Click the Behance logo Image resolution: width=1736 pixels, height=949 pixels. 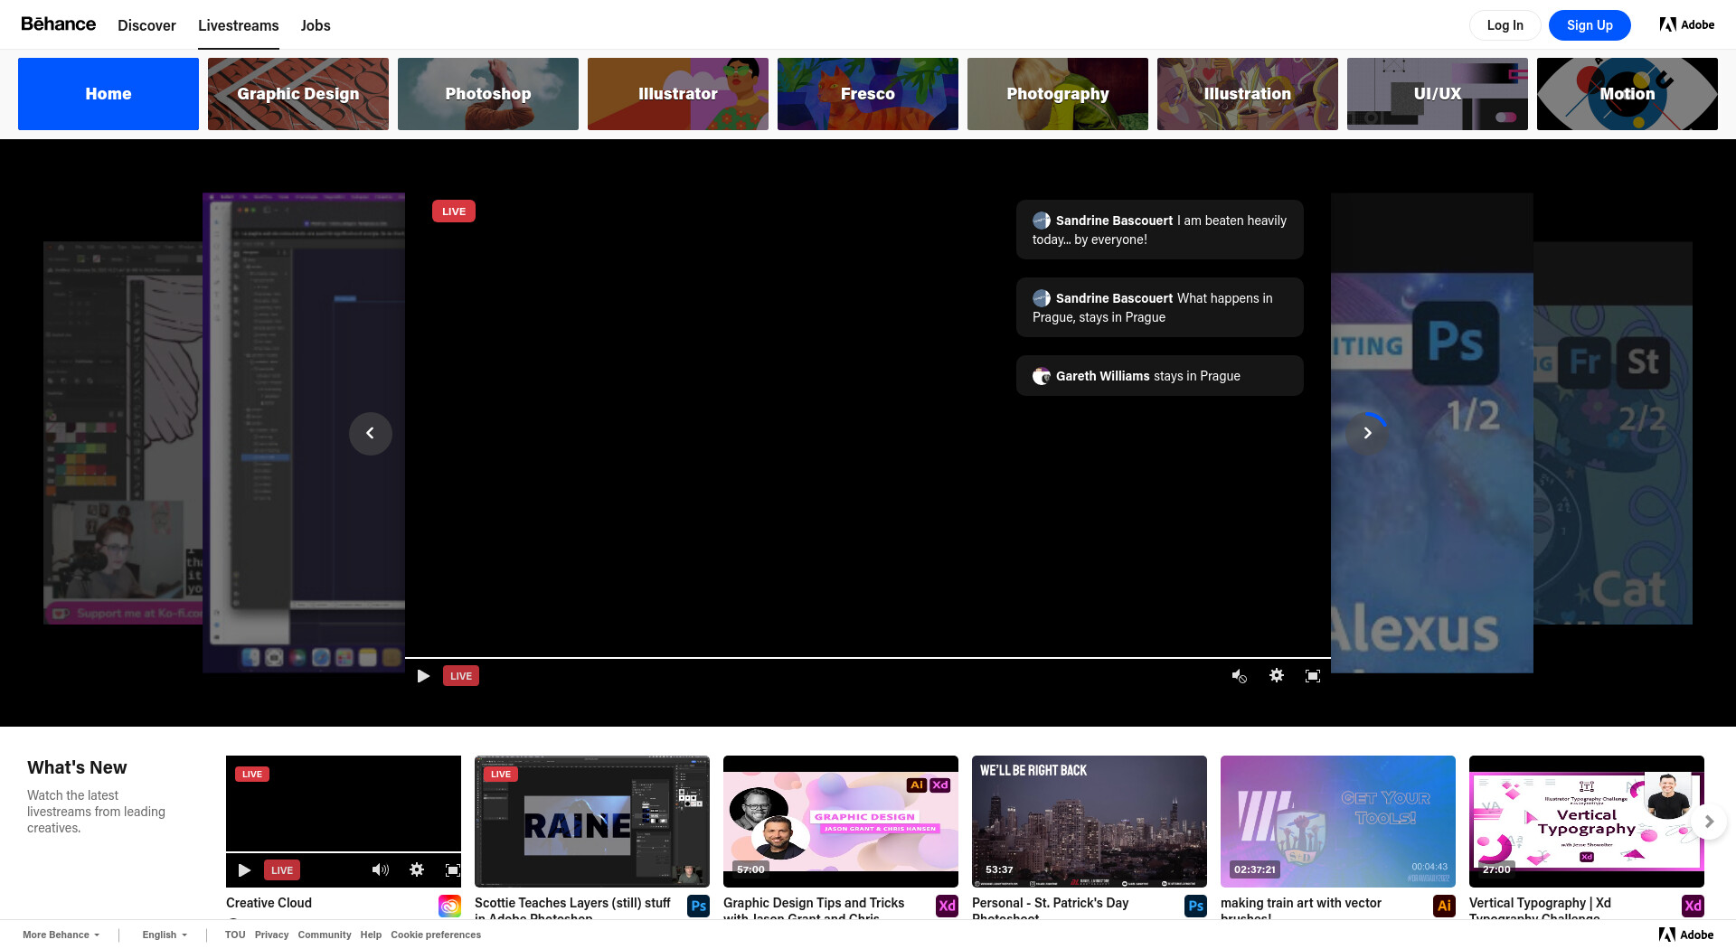[59, 24]
